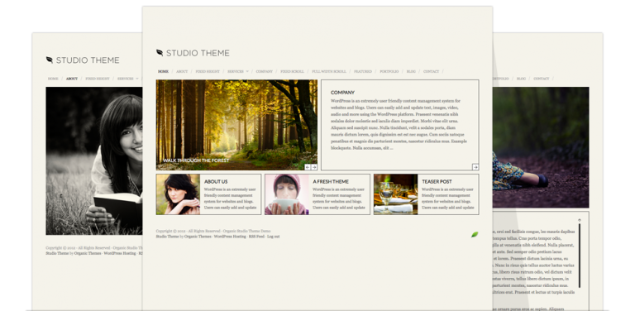Click the About Us post heading

point(216,181)
